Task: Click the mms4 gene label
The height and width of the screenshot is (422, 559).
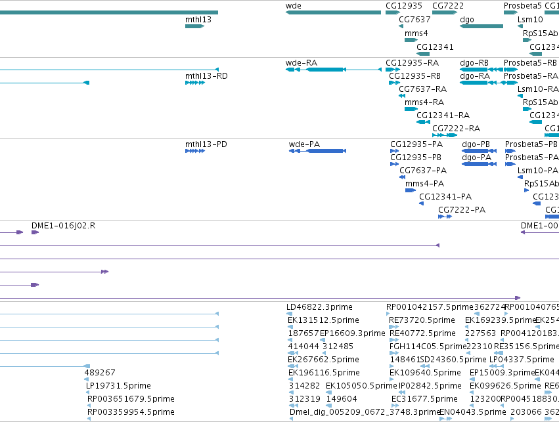Action: 416,33
